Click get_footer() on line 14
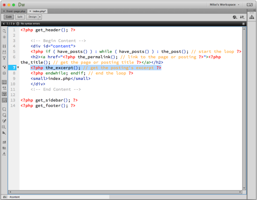Viewport: 257px width, 200px height. 50,106
